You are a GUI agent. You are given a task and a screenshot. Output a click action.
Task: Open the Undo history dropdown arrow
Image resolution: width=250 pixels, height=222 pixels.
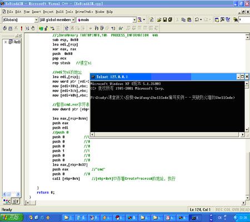pos(201,19)
